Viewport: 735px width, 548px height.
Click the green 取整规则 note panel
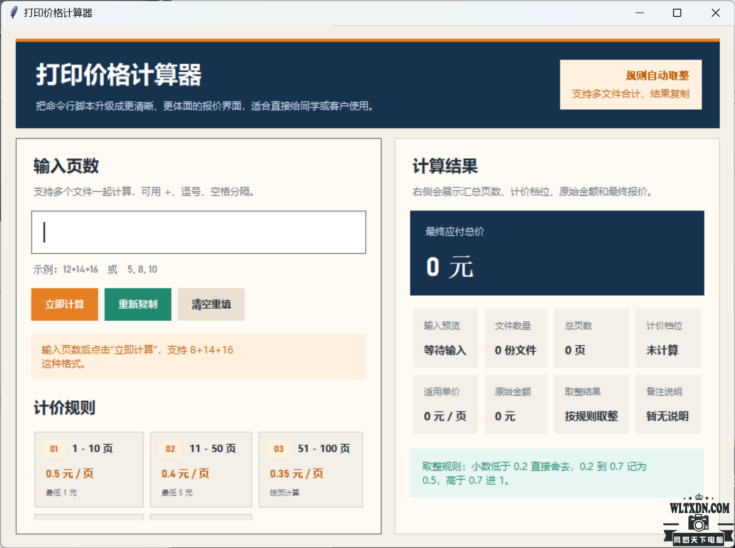(x=557, y=473)
